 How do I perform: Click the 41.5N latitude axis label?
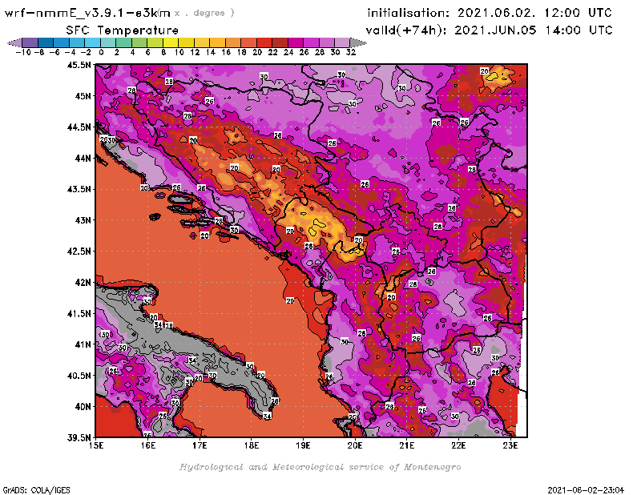79,313
